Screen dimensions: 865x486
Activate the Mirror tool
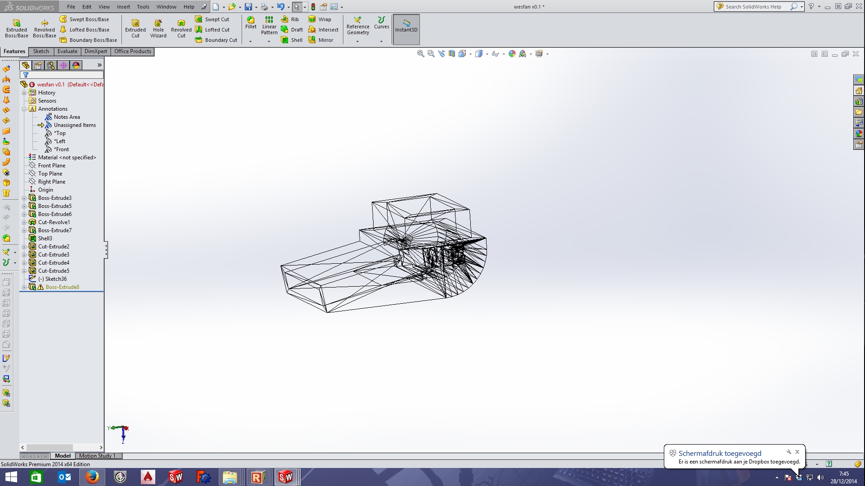321,40
